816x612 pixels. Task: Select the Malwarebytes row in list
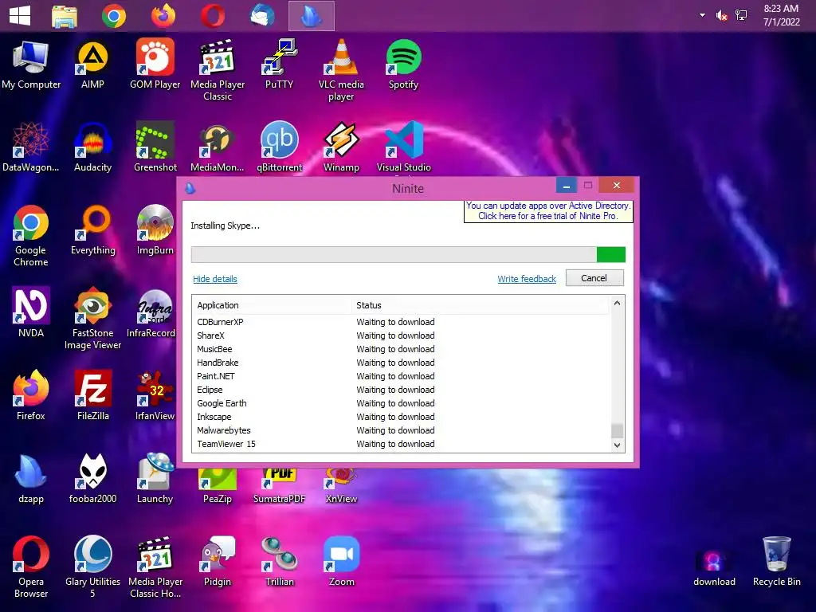point(402,430)
